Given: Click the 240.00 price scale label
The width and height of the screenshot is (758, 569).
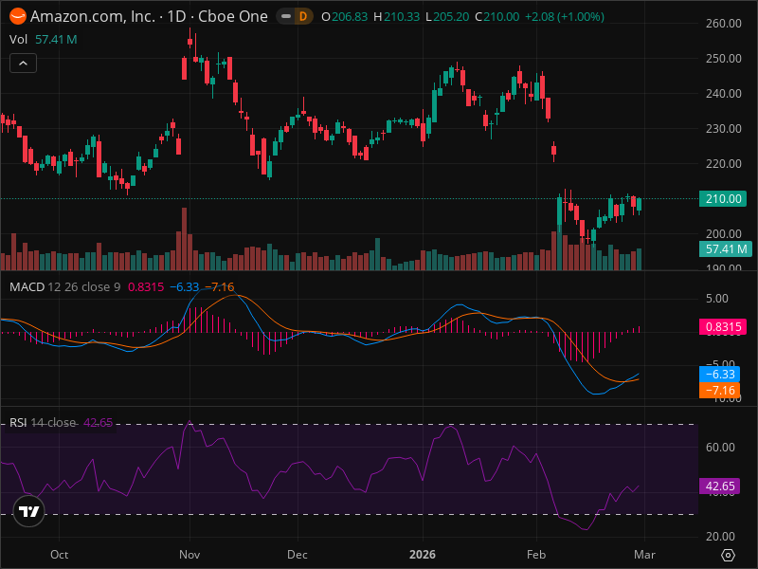Looking at the screenshot, I should click(723, 93).
